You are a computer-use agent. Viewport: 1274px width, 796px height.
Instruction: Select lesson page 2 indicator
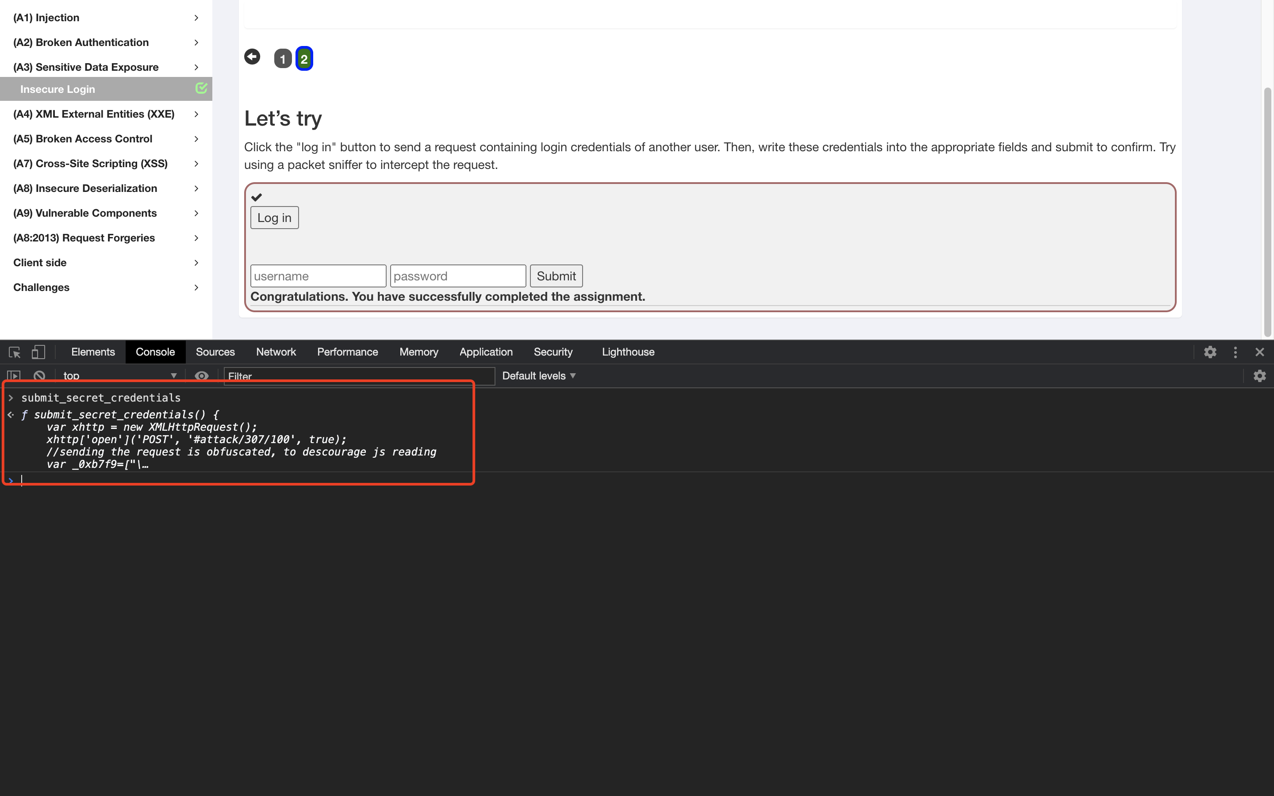pyautogui.click(x=304, y=58)
